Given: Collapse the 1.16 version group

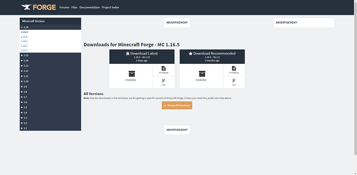Looking at the screenshot, I should [x=50, y=27].
